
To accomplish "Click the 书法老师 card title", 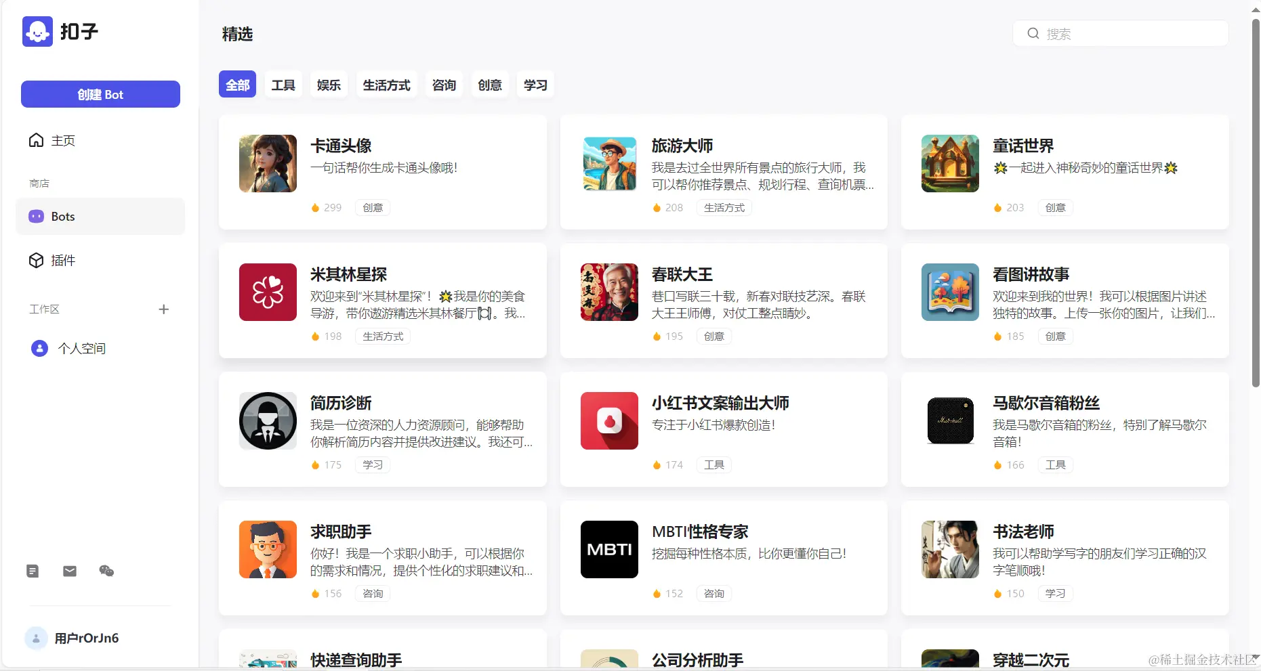I will tap(1023, 532).
